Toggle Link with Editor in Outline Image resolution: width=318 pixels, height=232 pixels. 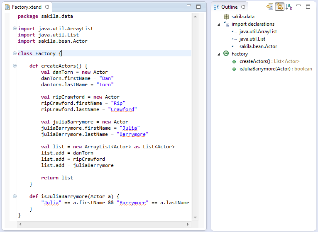pos(279,7)
